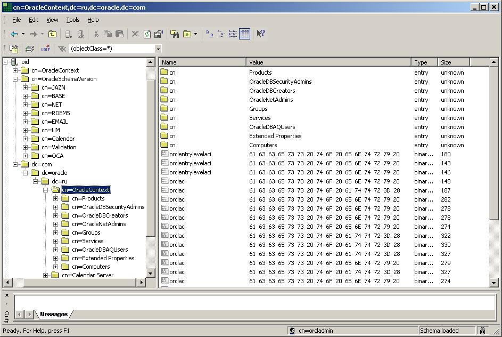Click the Forward navigation arrow
Viewport: 502px width, 337px height.
coord(33,34)
